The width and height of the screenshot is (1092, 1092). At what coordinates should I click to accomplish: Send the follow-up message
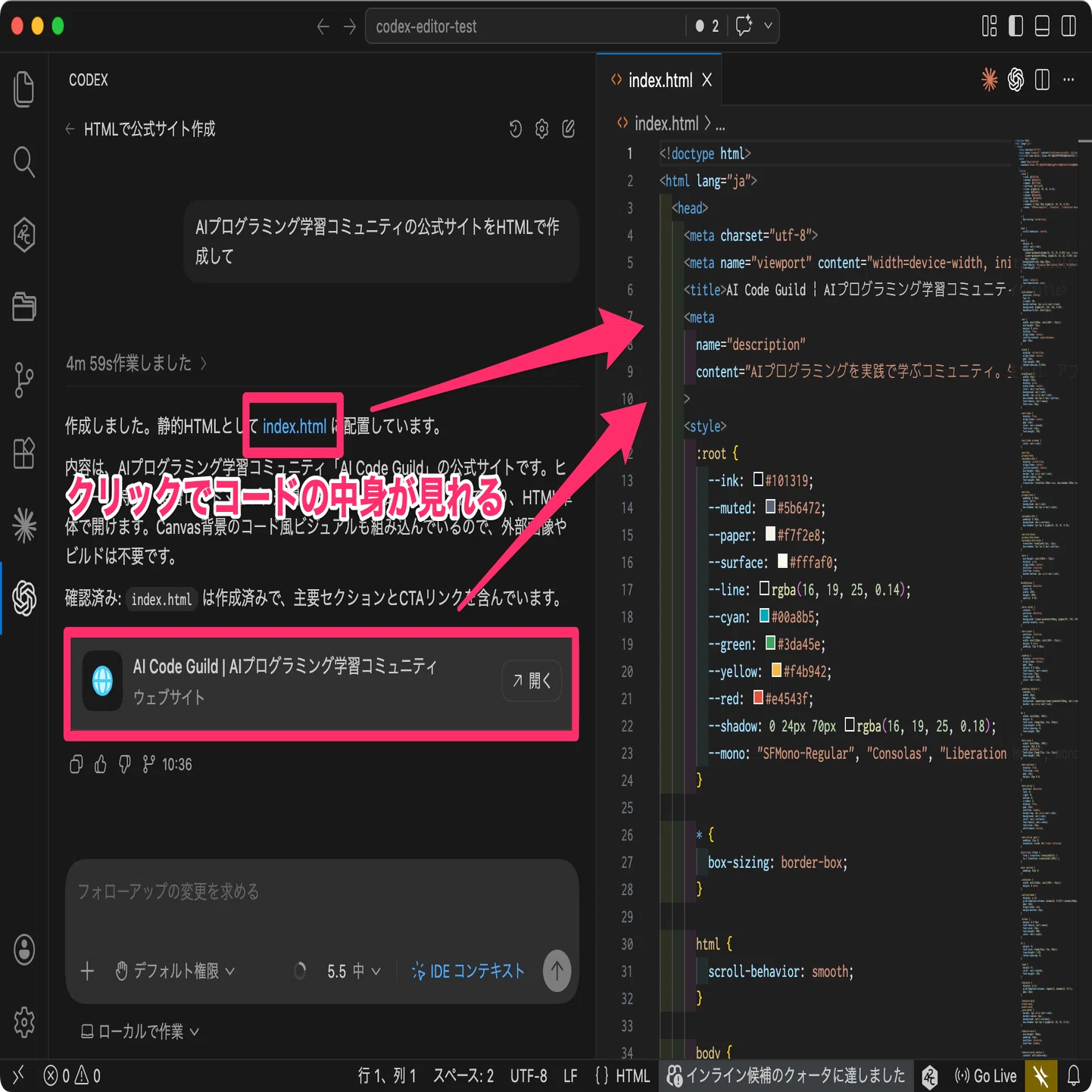tap(557, 971)
